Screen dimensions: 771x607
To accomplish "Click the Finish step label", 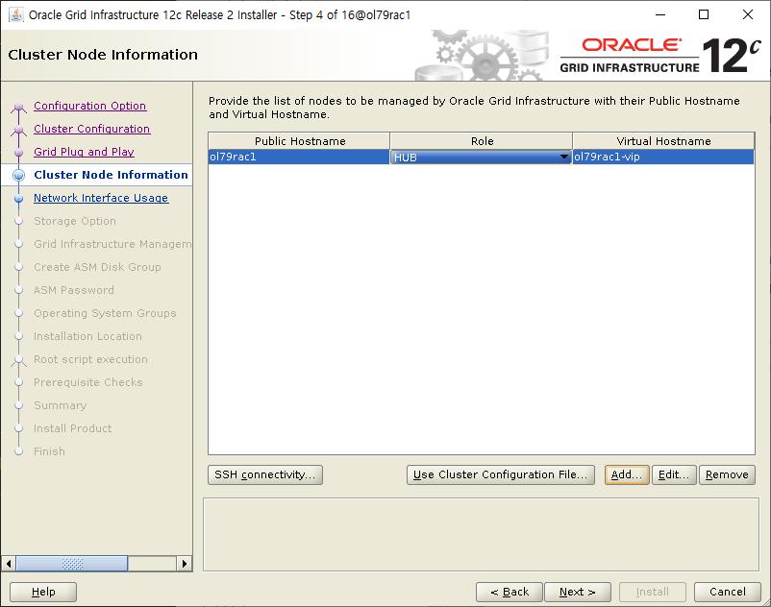I will [49, 451].
